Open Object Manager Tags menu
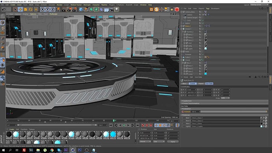 tap(207, 9)
